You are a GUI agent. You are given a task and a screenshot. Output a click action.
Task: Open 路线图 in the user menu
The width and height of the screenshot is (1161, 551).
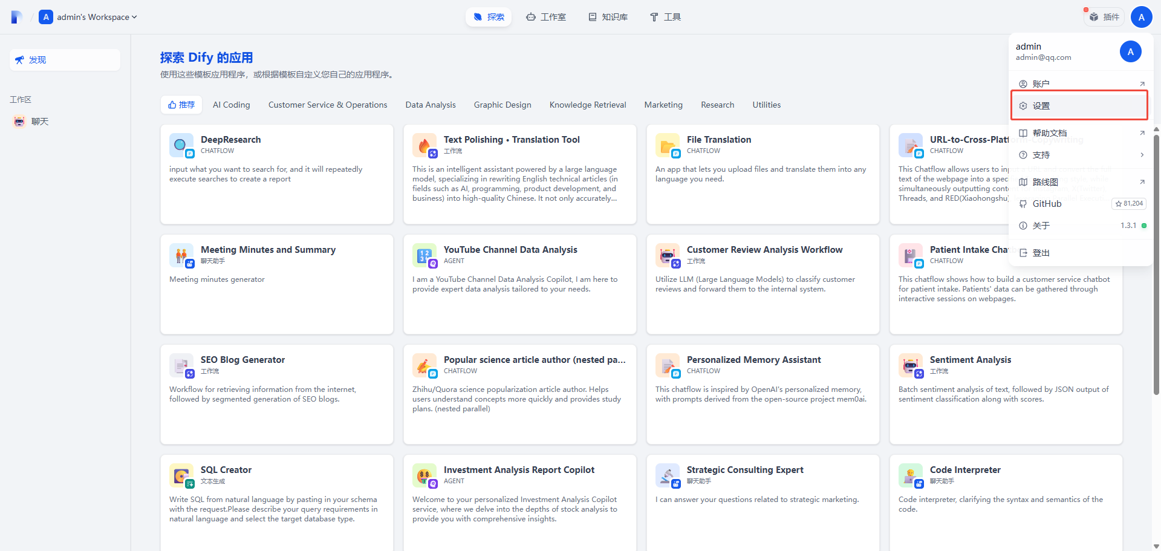pos(1080,182)
